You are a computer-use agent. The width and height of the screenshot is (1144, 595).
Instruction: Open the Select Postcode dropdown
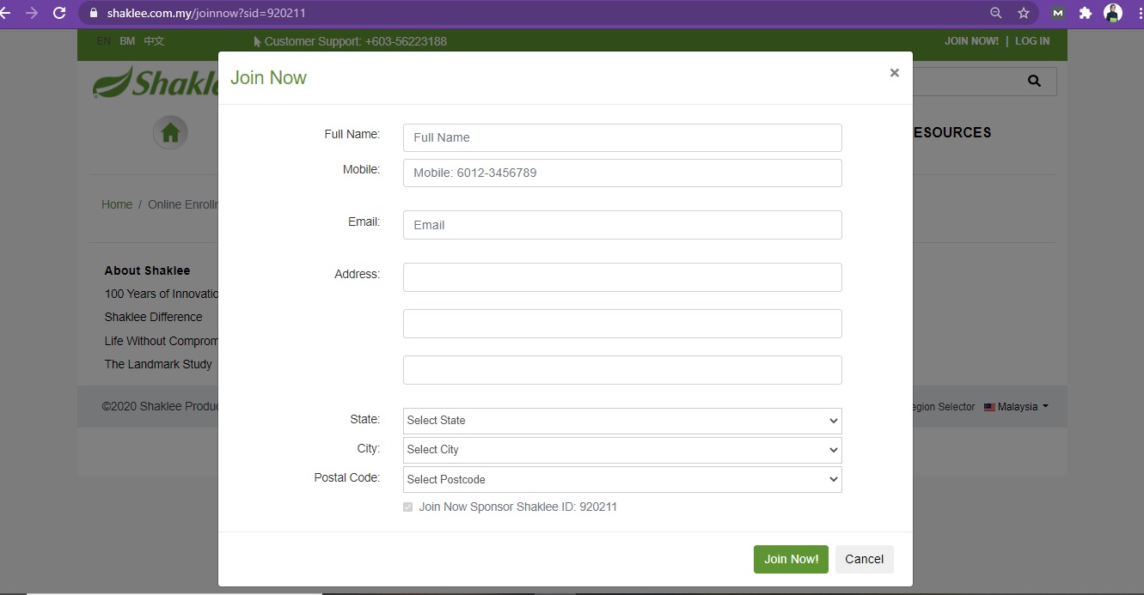(622, 479)
